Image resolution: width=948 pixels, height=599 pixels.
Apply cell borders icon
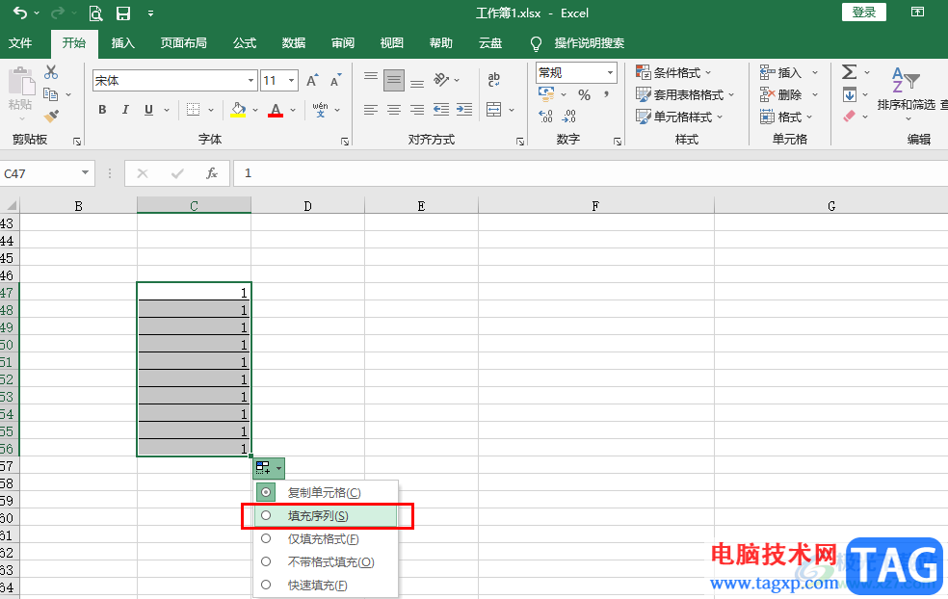[x=194, y=110]
